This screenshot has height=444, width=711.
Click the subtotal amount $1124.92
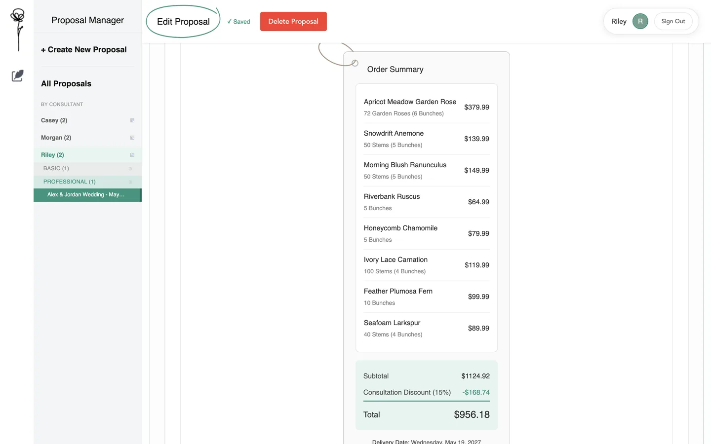[475, 376]
